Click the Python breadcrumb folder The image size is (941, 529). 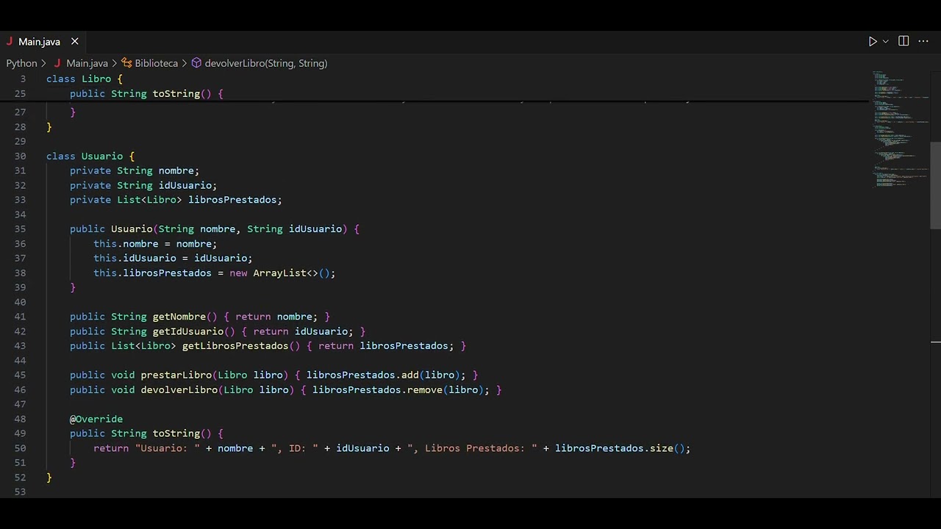[x=21, y=63]
